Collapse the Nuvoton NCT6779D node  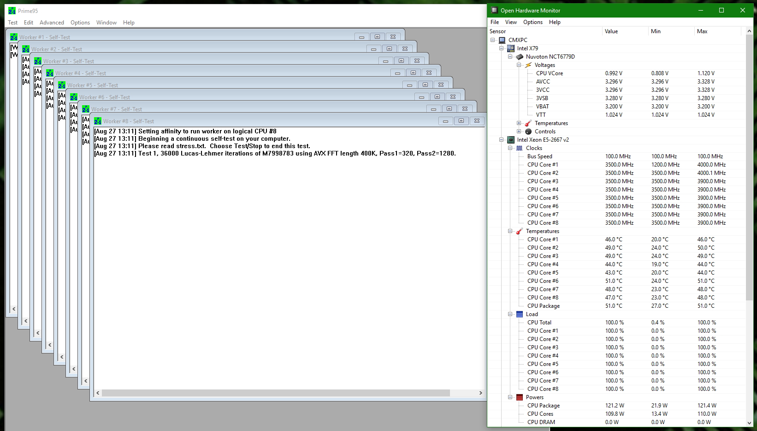[510, 57]
